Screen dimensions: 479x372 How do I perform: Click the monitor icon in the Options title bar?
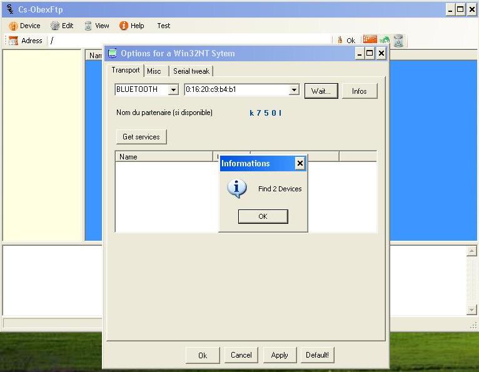click(113, 53)
